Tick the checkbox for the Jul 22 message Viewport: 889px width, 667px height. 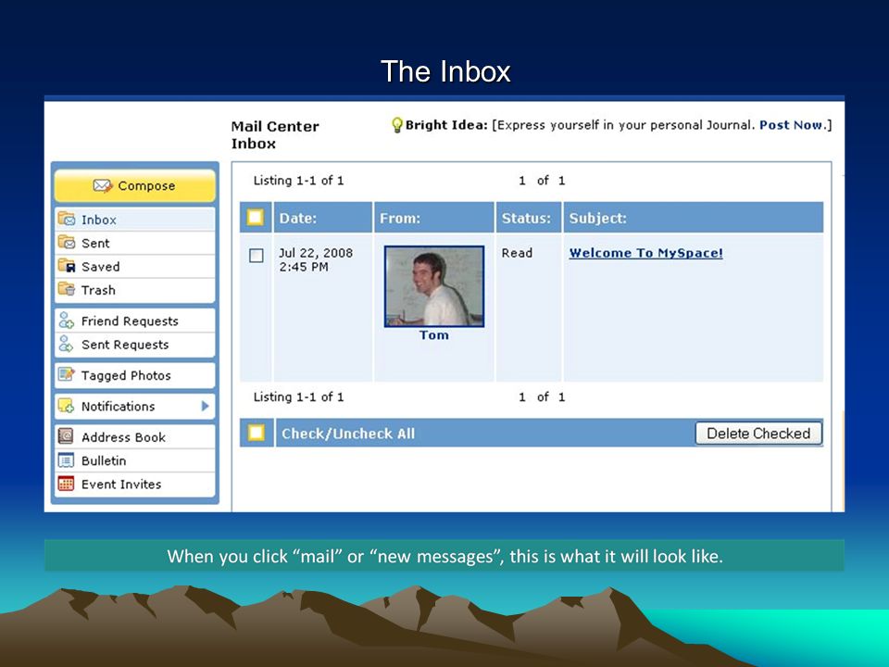pyautogui.click(x=257, y=256)
